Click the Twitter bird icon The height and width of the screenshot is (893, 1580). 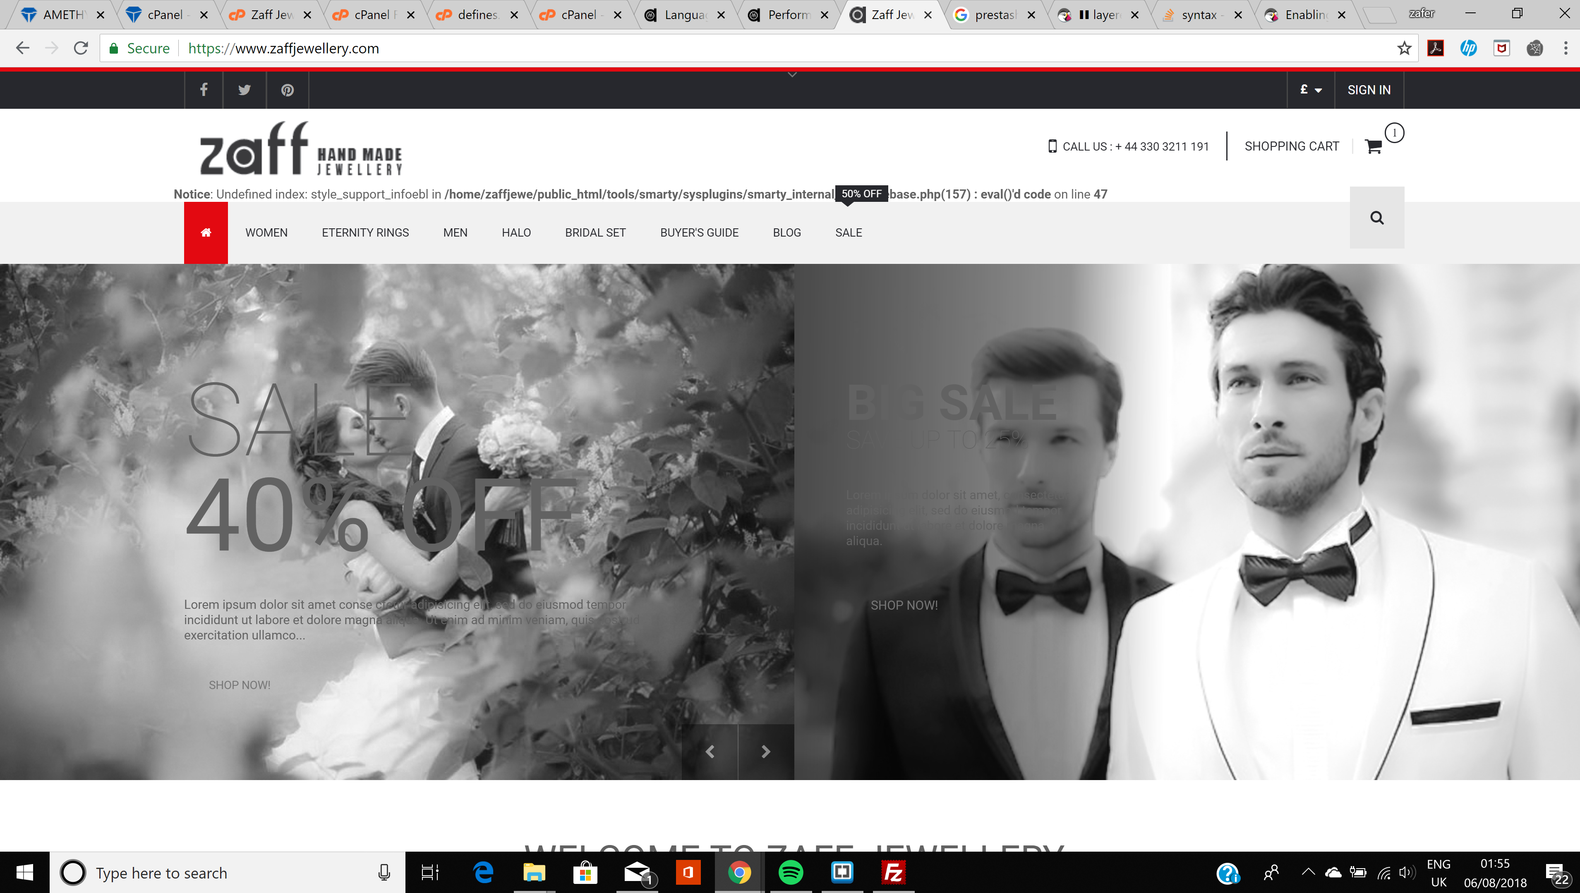pyautogui.click(x=244, y=90)
